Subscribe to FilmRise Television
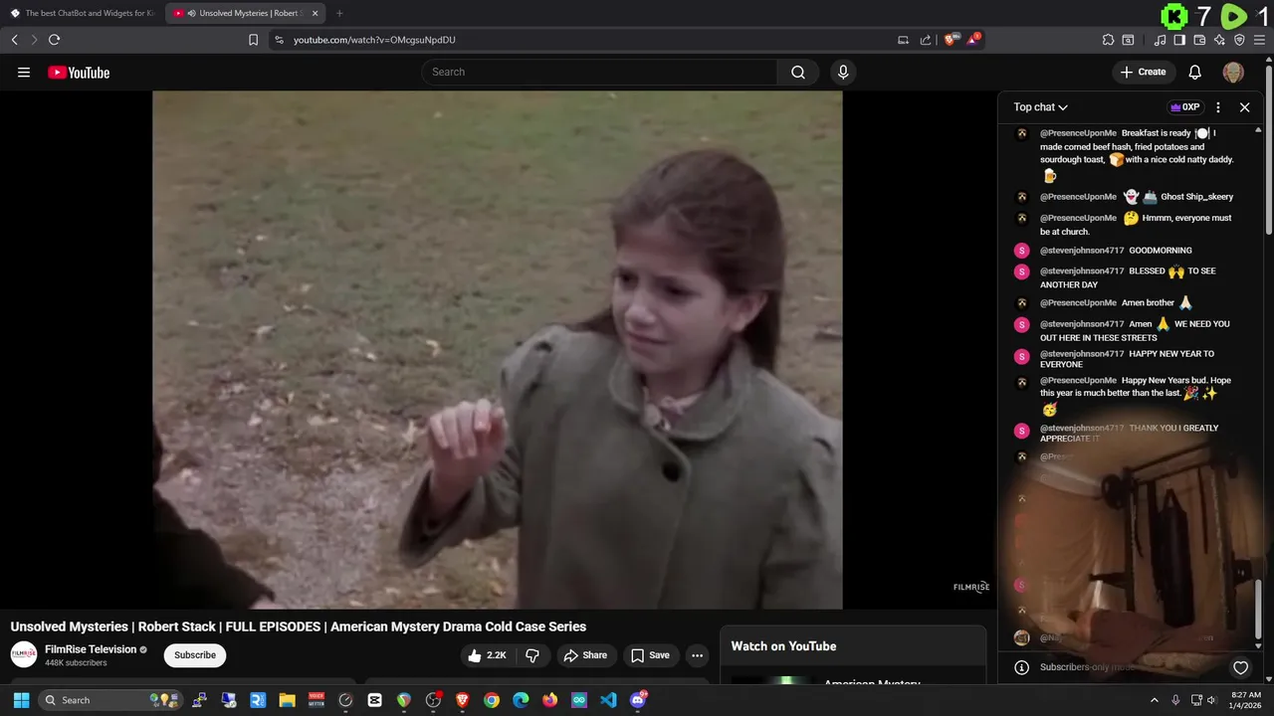This screenshot has width=1274, height=716. point(195,655)
